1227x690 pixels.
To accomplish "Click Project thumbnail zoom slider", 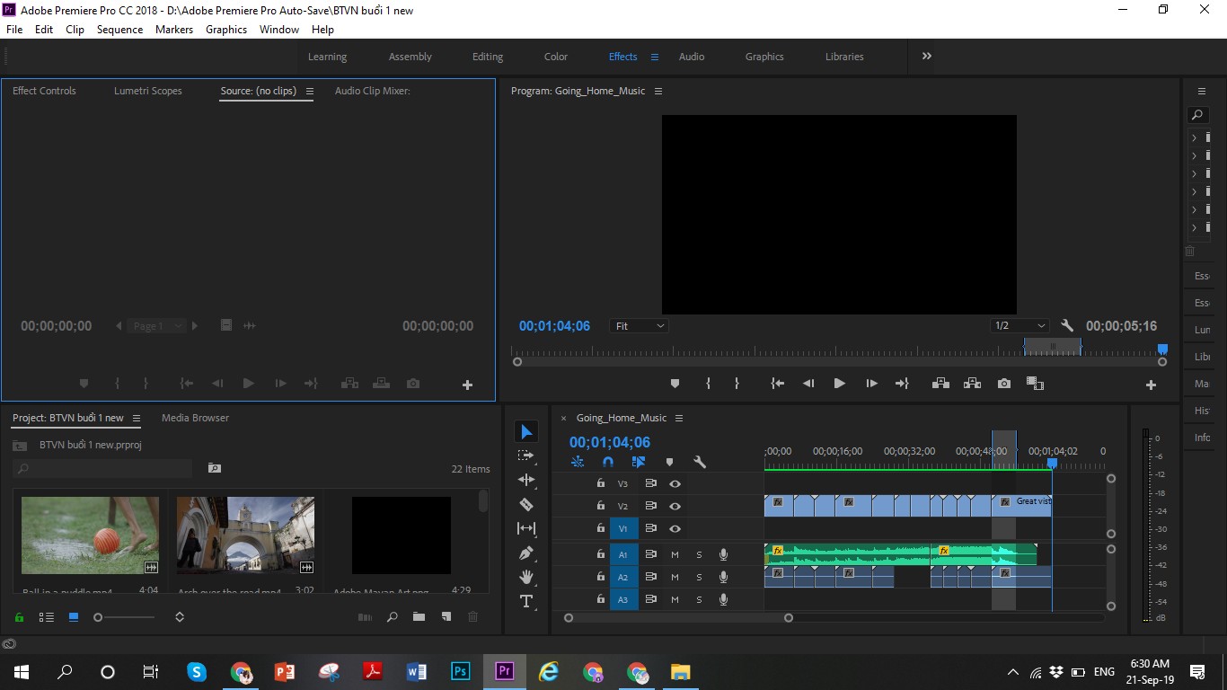I will tap(98, 617).
